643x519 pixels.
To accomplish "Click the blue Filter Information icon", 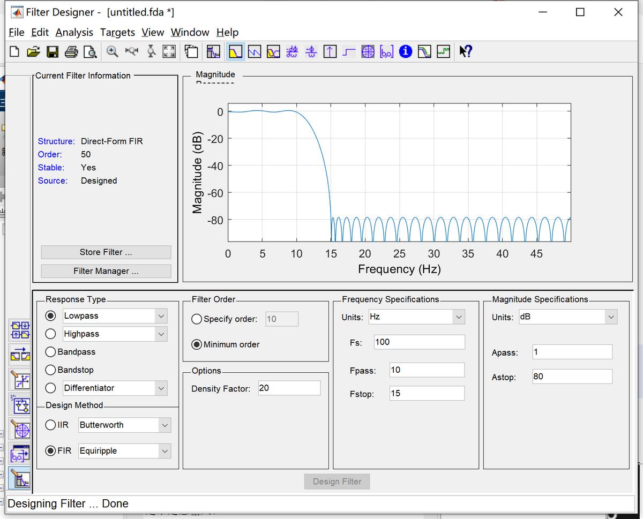I will click(x=406, y=51).
